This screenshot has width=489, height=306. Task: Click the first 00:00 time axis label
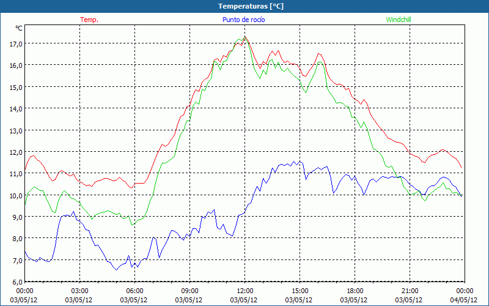24,291
